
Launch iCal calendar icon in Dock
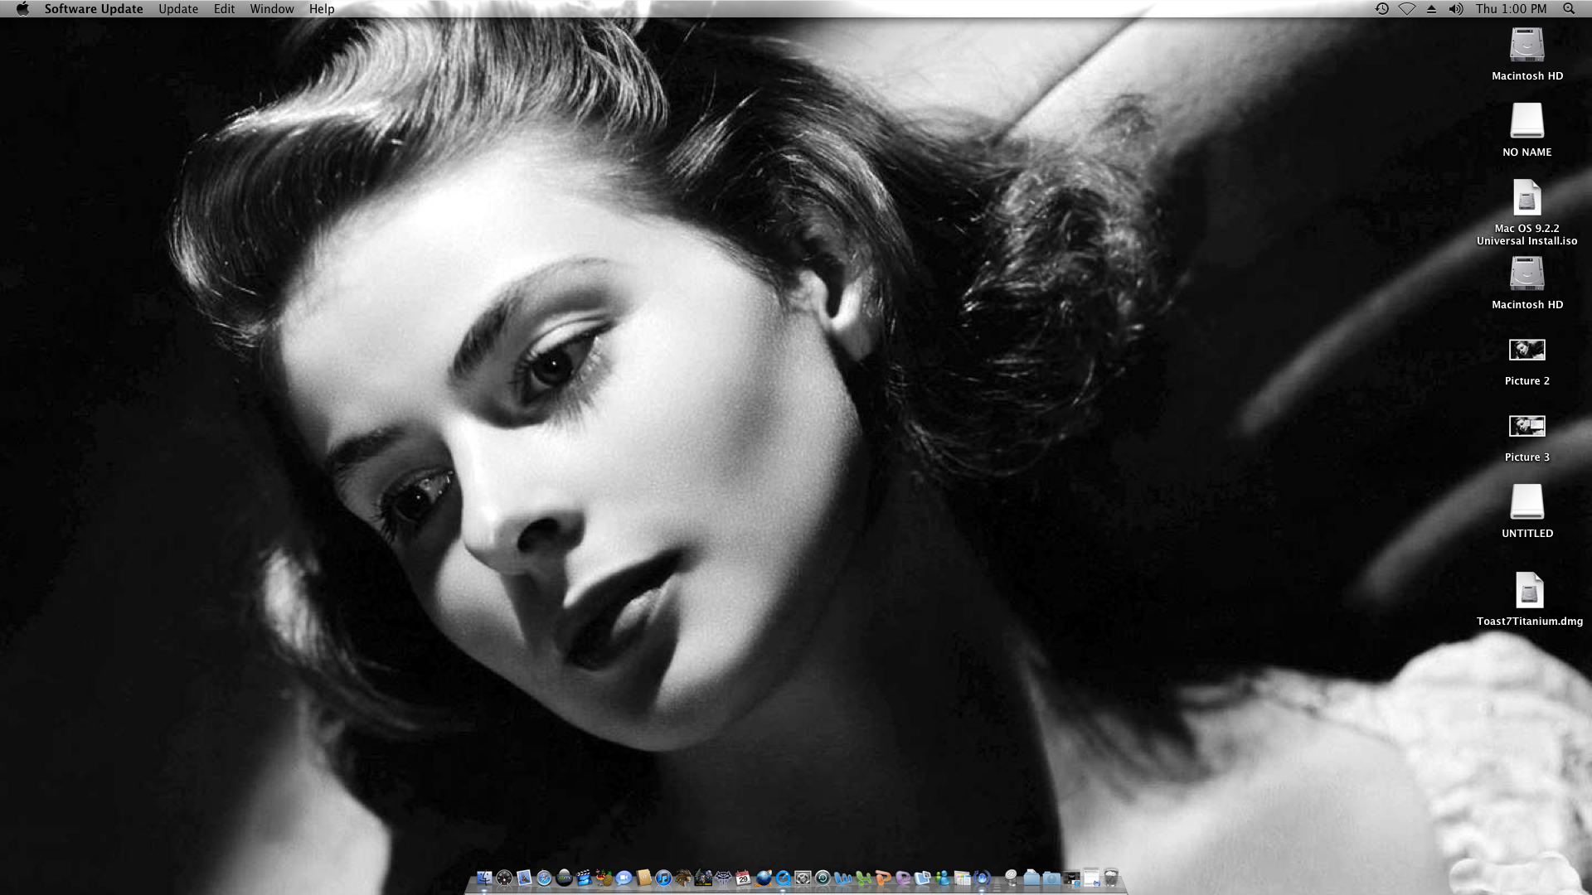coord(743,878)
